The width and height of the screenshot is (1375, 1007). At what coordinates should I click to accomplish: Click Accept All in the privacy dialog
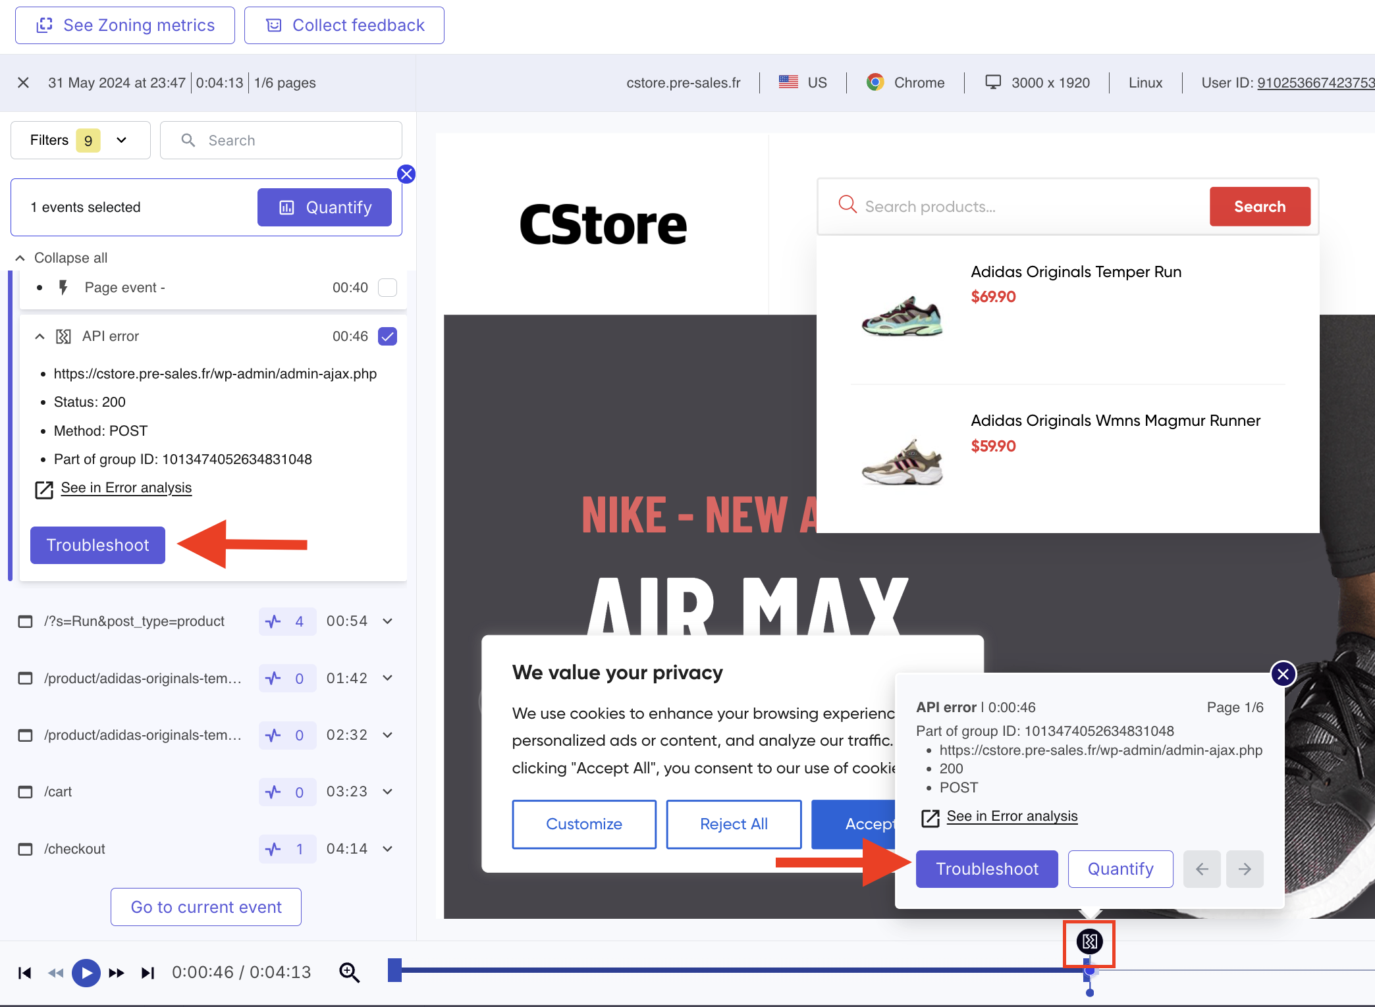[853, 824]
